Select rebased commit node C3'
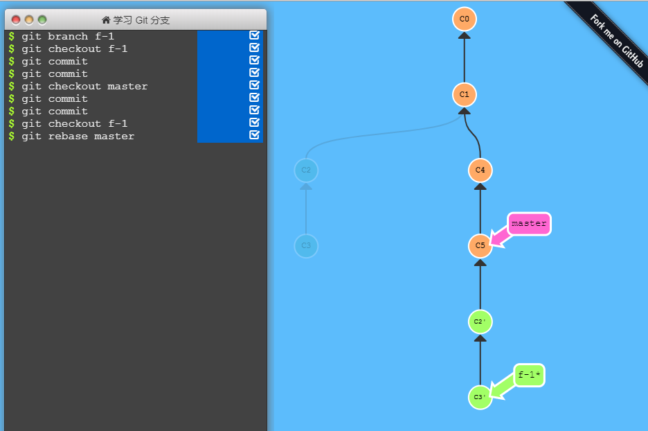This screenshot has height=431, width=648. pyautogui.click(x=480, y=397)
